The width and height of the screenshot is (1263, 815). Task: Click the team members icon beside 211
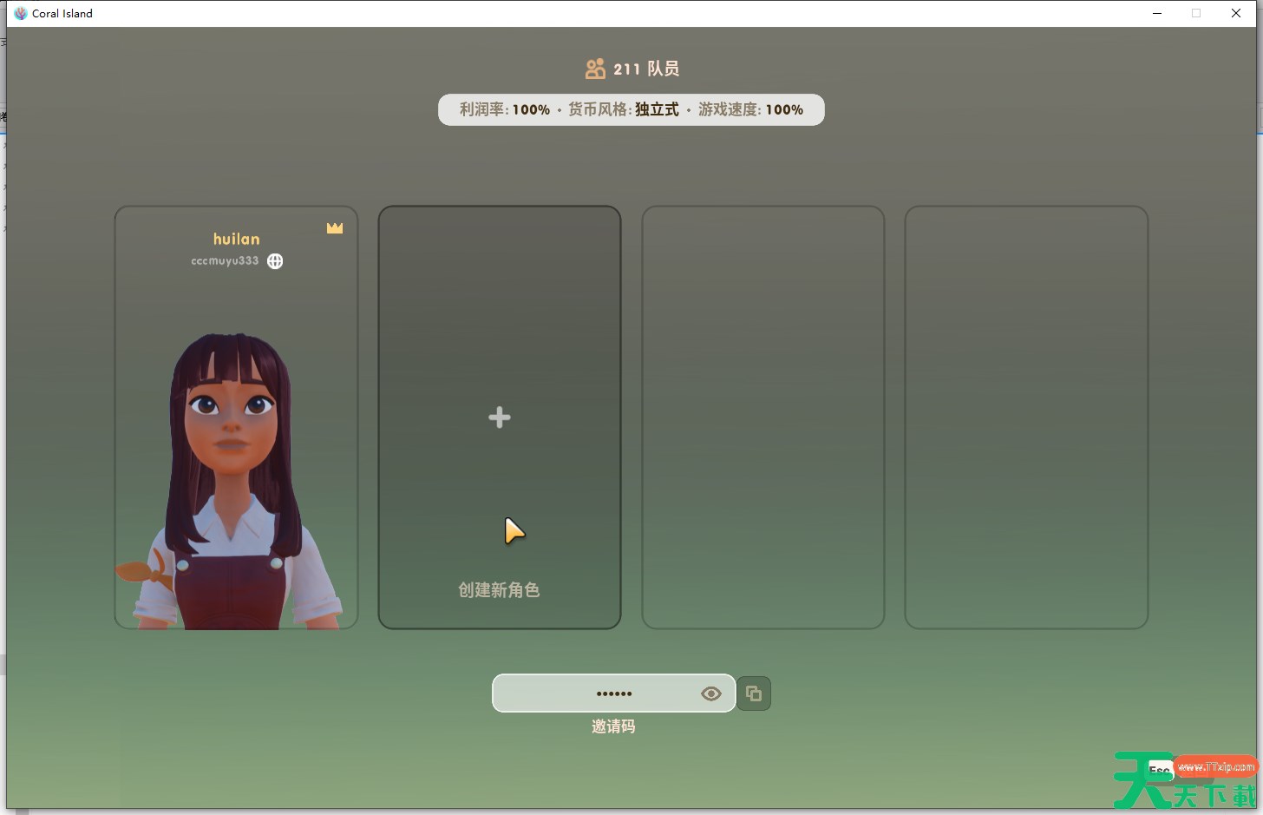(595, 69)
